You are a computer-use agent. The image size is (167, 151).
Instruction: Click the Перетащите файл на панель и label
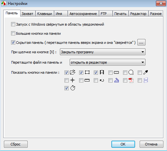[x=36, y=62]
